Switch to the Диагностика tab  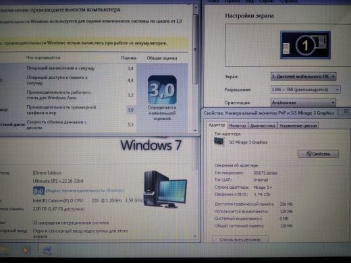pyautogui.click(x=263, y=125)
